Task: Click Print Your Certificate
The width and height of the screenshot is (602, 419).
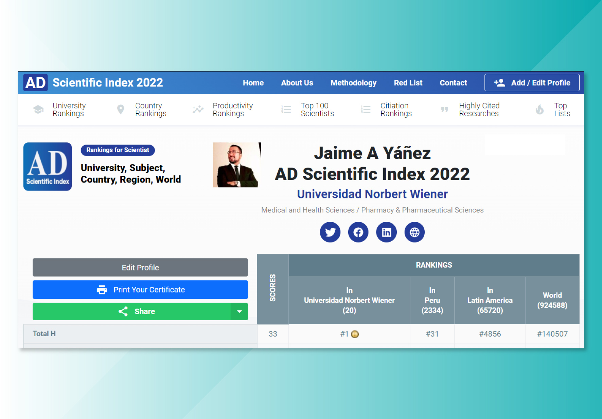Action: (x=140, y=290)
